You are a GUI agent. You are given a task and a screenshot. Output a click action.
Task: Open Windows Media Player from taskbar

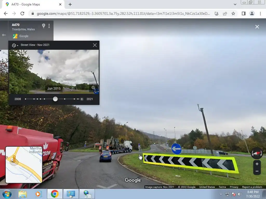[x=38, y=194]
